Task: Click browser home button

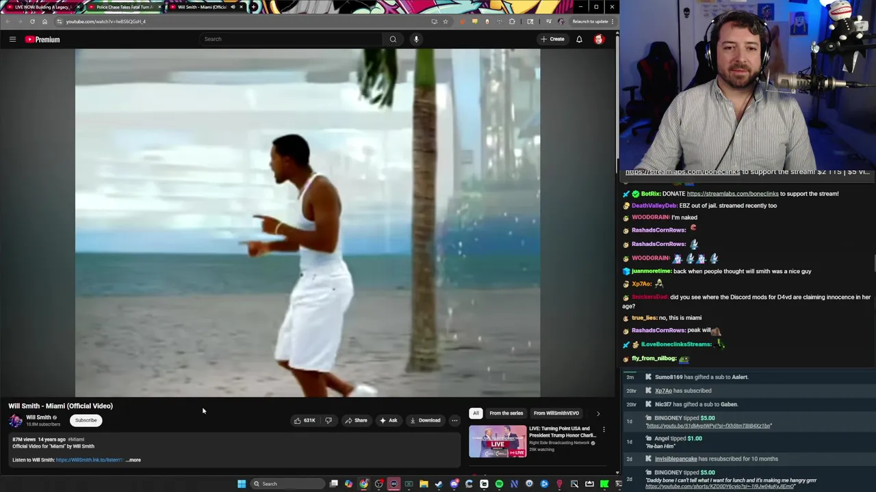Action: coord(44,21)
